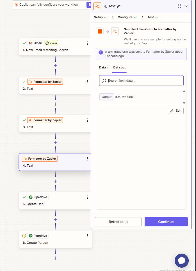
Task: Click the Pipedrive badge on Create Person
Action: (38, 236)
